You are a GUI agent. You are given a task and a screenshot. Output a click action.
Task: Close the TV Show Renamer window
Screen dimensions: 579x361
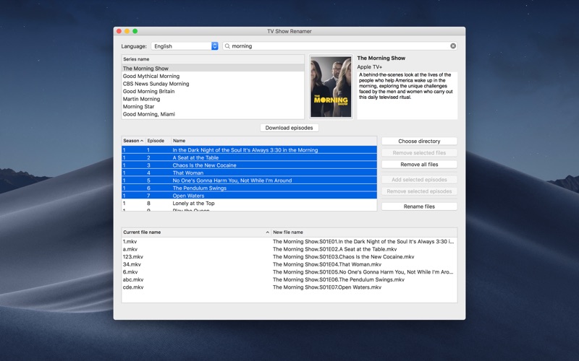click(119, 31)
